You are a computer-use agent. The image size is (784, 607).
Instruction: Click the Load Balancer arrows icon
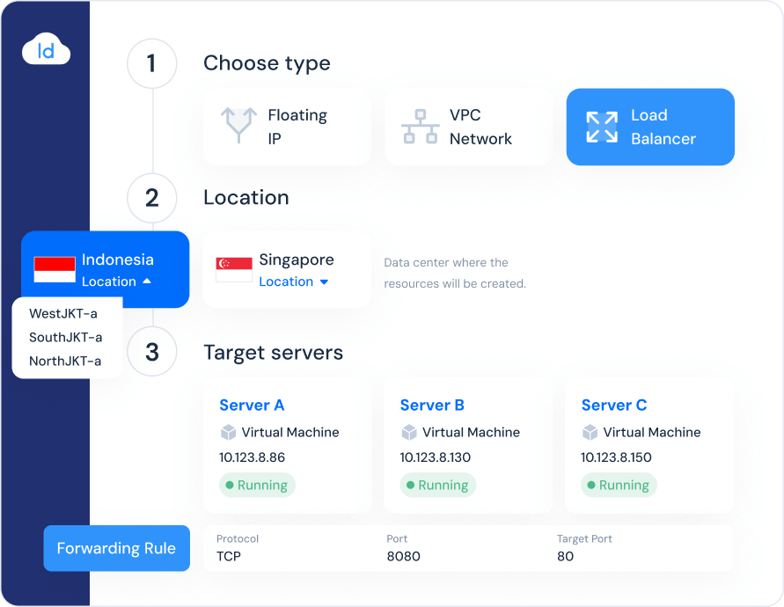point(602,127)
